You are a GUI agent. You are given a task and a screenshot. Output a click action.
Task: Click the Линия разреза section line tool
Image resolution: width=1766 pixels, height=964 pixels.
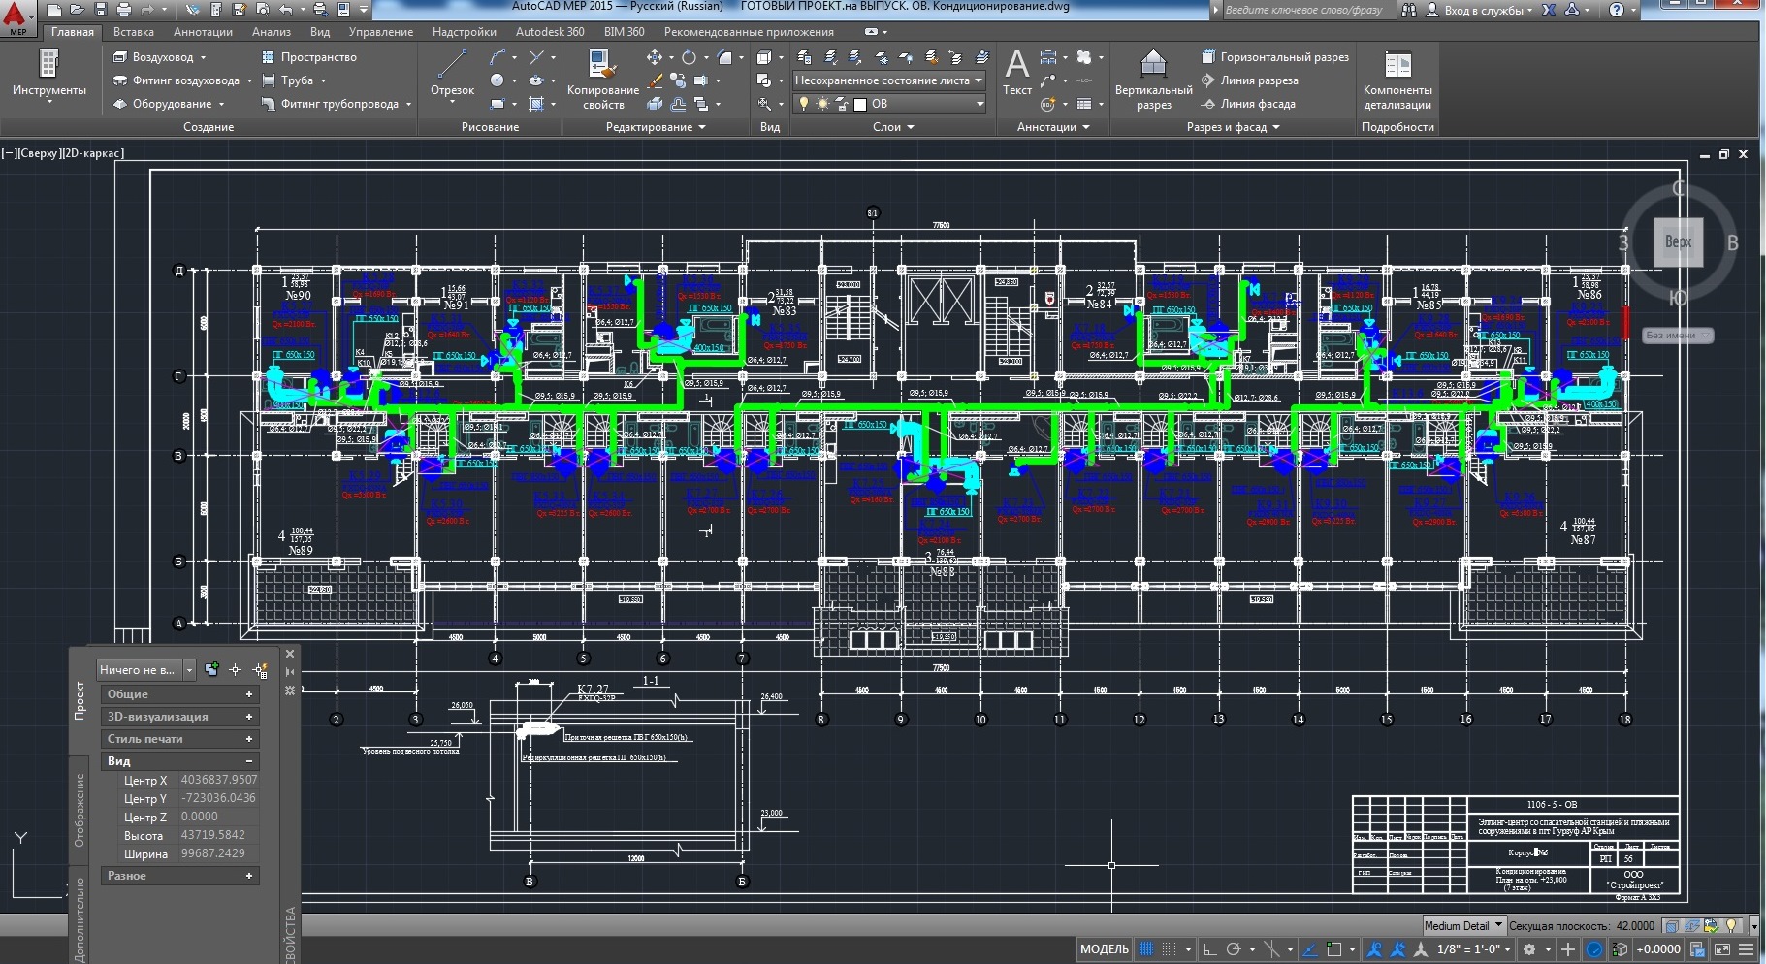[1249, 80]
